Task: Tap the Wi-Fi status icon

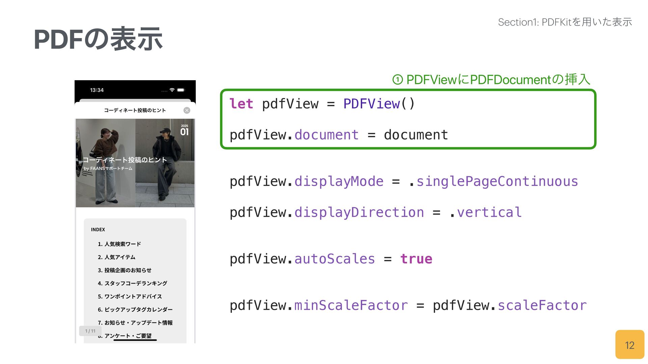Action: click(172, 90)
